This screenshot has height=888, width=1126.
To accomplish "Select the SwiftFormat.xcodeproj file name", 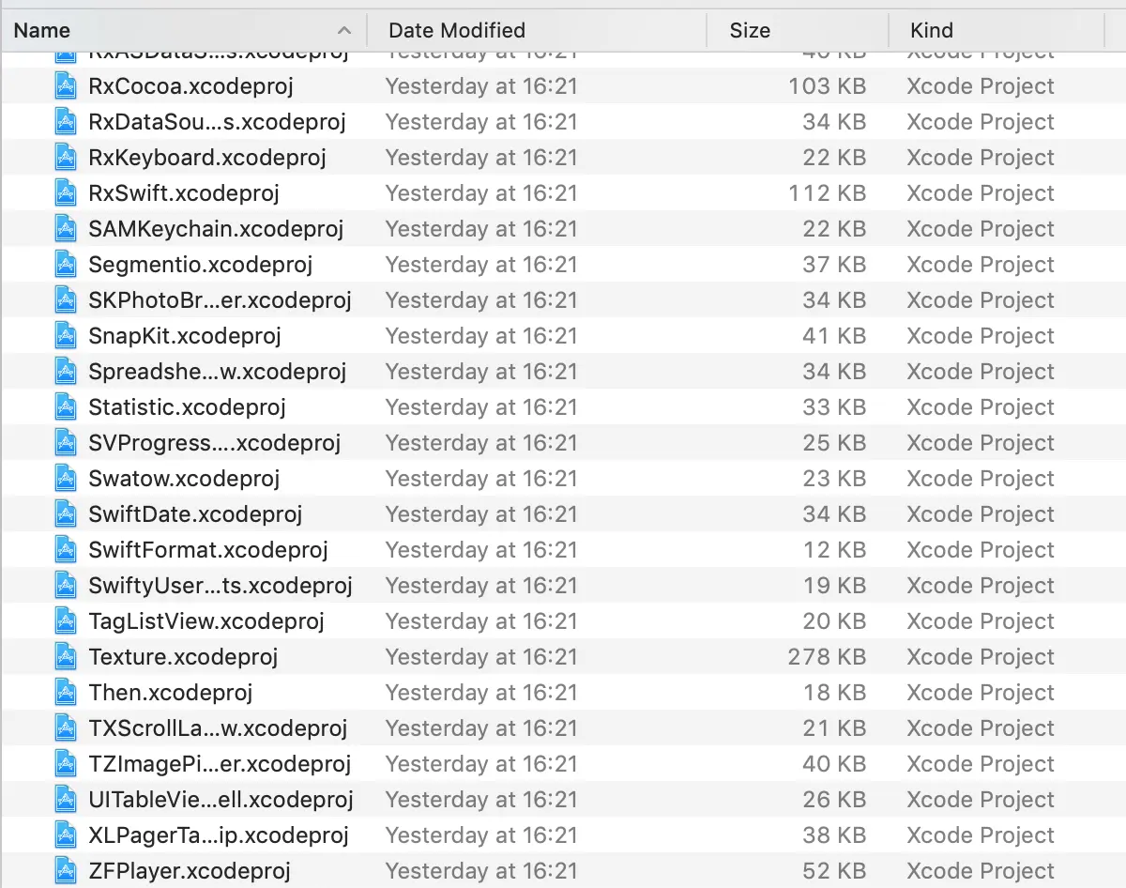I will 208,550.
